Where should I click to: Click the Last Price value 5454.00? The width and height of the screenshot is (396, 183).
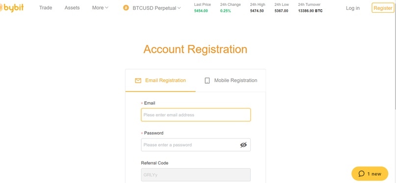[x=201, y=11]
